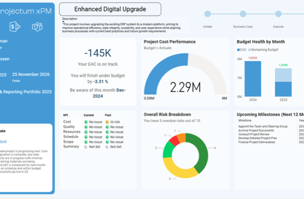Click the red risk donut segment

pos(174,141)
